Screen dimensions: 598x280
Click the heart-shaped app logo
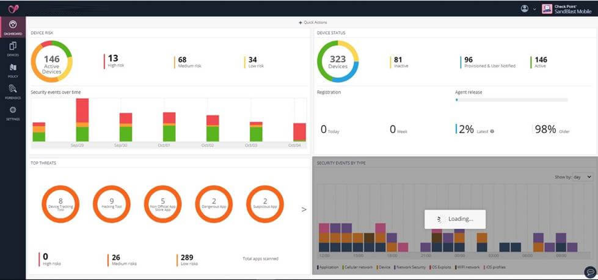tap(12, 9)
